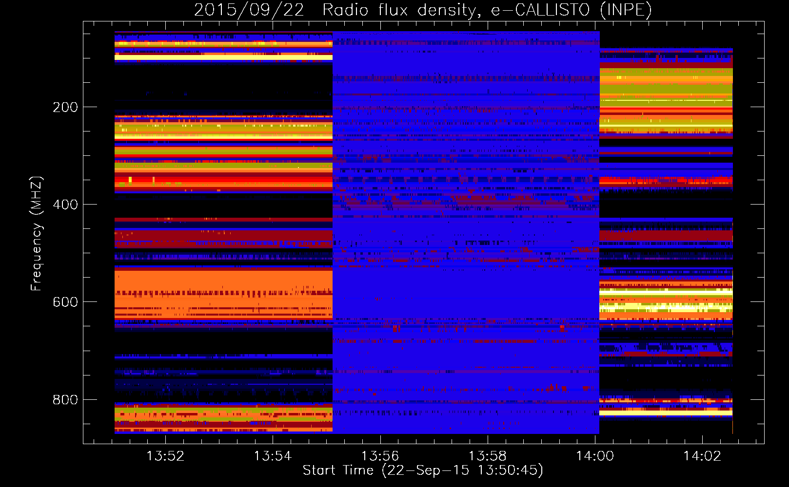This screenshot has width=789, height=487.
Task: Select the 'Frequency (MHZ)' y-axis label
Action: 36,233
